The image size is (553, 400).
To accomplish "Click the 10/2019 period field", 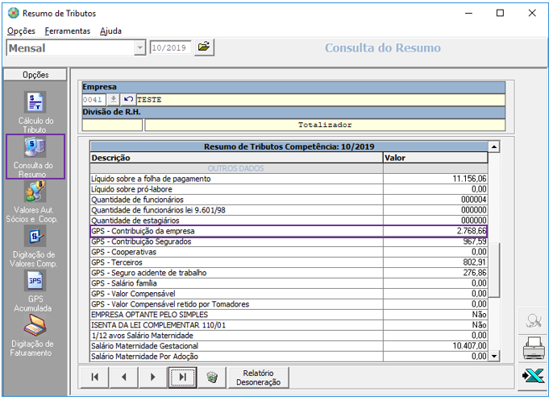I will (171, 48).
